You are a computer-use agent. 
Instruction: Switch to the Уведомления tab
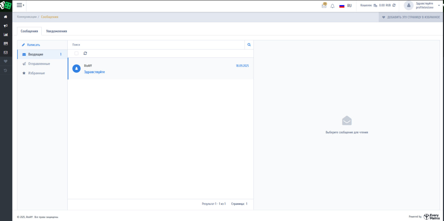pos(57,31)
